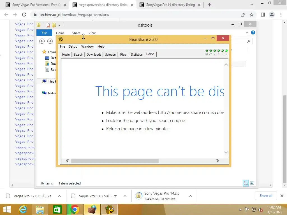Expand options for Vegas Pro 17.0 download
This screenshot has width=287, height=215.
[x=60, y=196]
